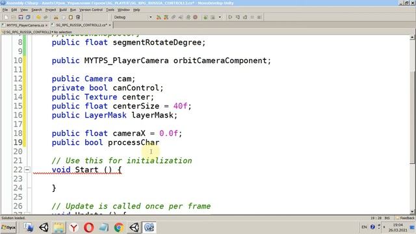Open the Window menu
Screen dimensions: 416x234
(123, 10)
